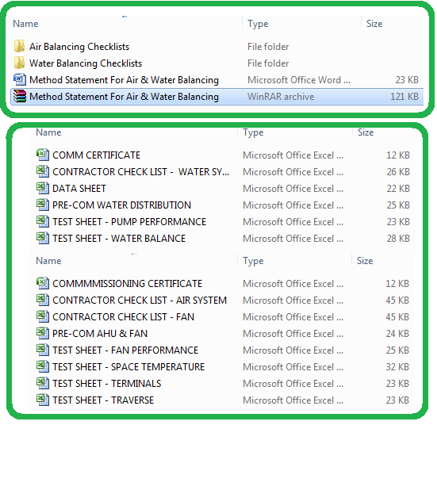Select 'TEST SHEET - PUMP PERFORMANCE' file name
Screen dimensions: 437x494
[129, 222]
